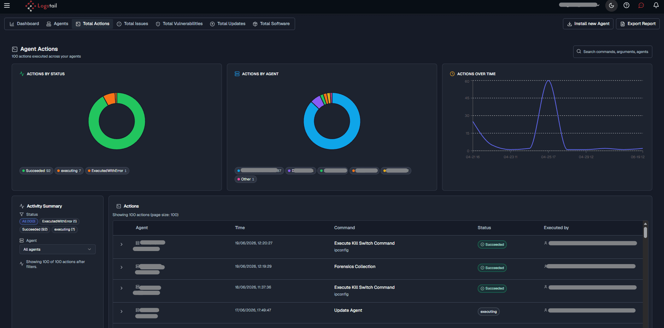The width and height of the screenshot is (664, 328).
Task: Open the notifications bell
Action: pyautogui.click(x=656, y=5)
